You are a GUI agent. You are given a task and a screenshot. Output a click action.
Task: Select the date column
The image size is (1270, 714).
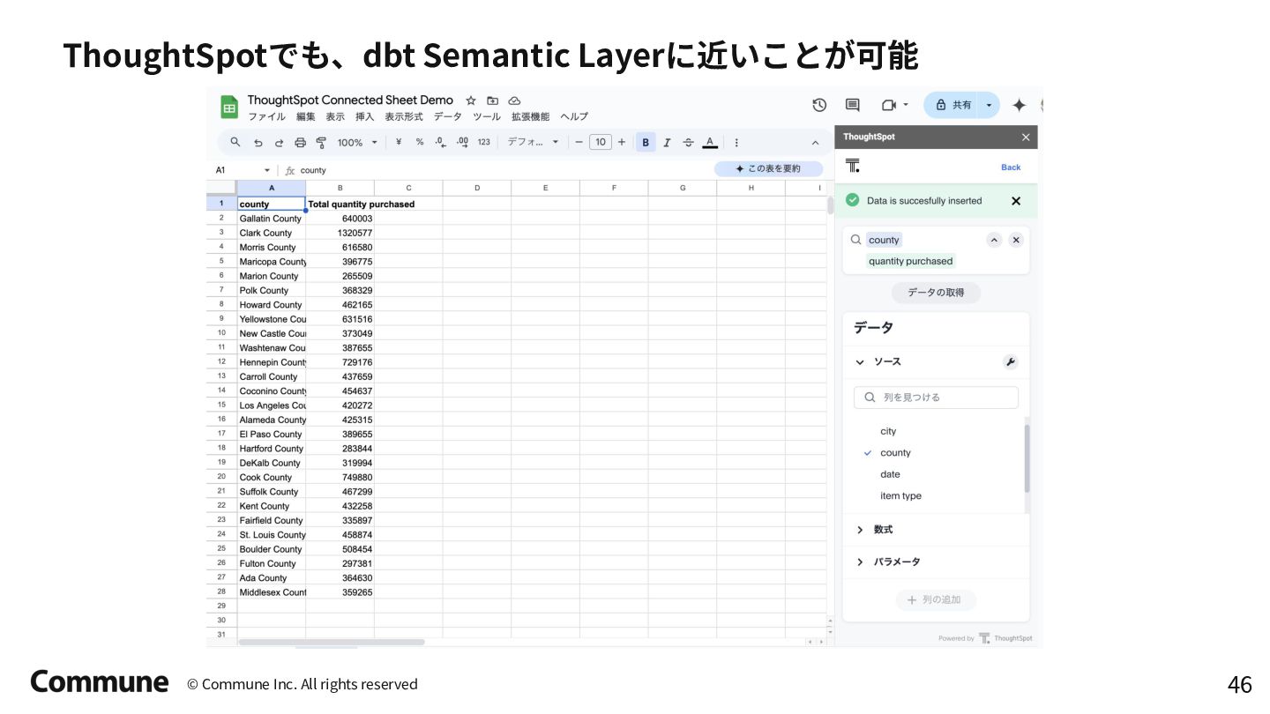[x=890, y=474]
